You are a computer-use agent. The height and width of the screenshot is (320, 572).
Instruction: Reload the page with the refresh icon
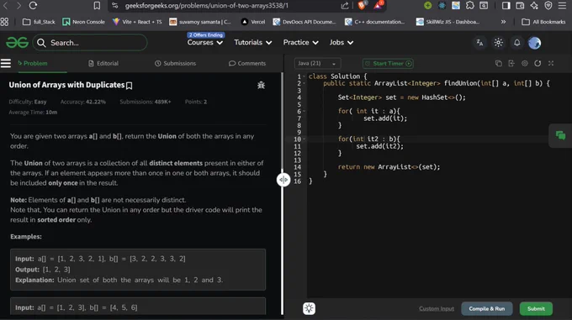(x=33, y=6)
